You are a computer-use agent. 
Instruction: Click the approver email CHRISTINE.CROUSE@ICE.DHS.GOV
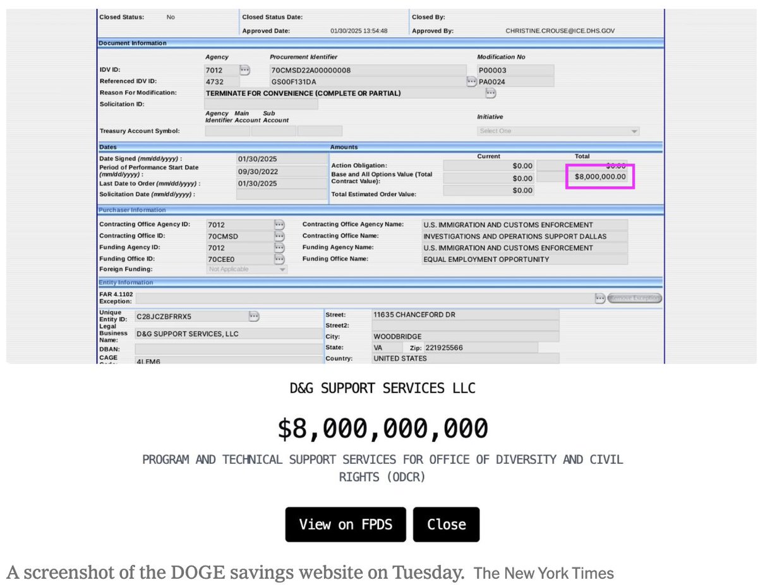[x=560, y=30]
